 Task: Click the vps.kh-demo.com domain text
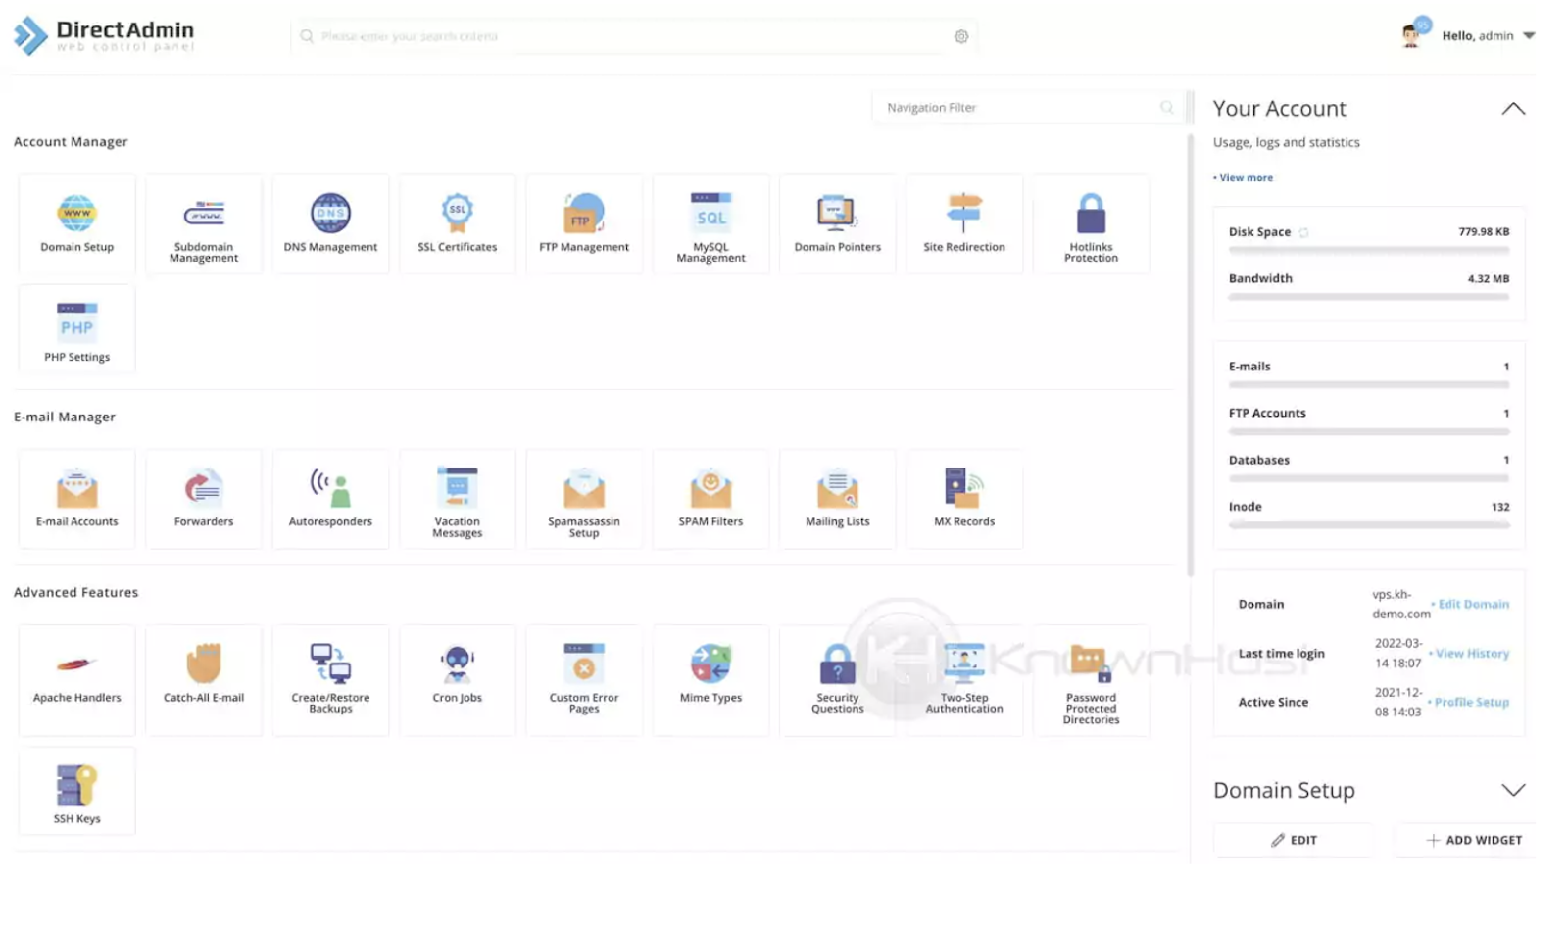[1400, 604]
